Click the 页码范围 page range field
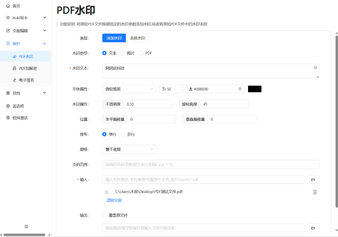Screen dimensions: 338x237 pyautogui.click(x=211, y=164)
